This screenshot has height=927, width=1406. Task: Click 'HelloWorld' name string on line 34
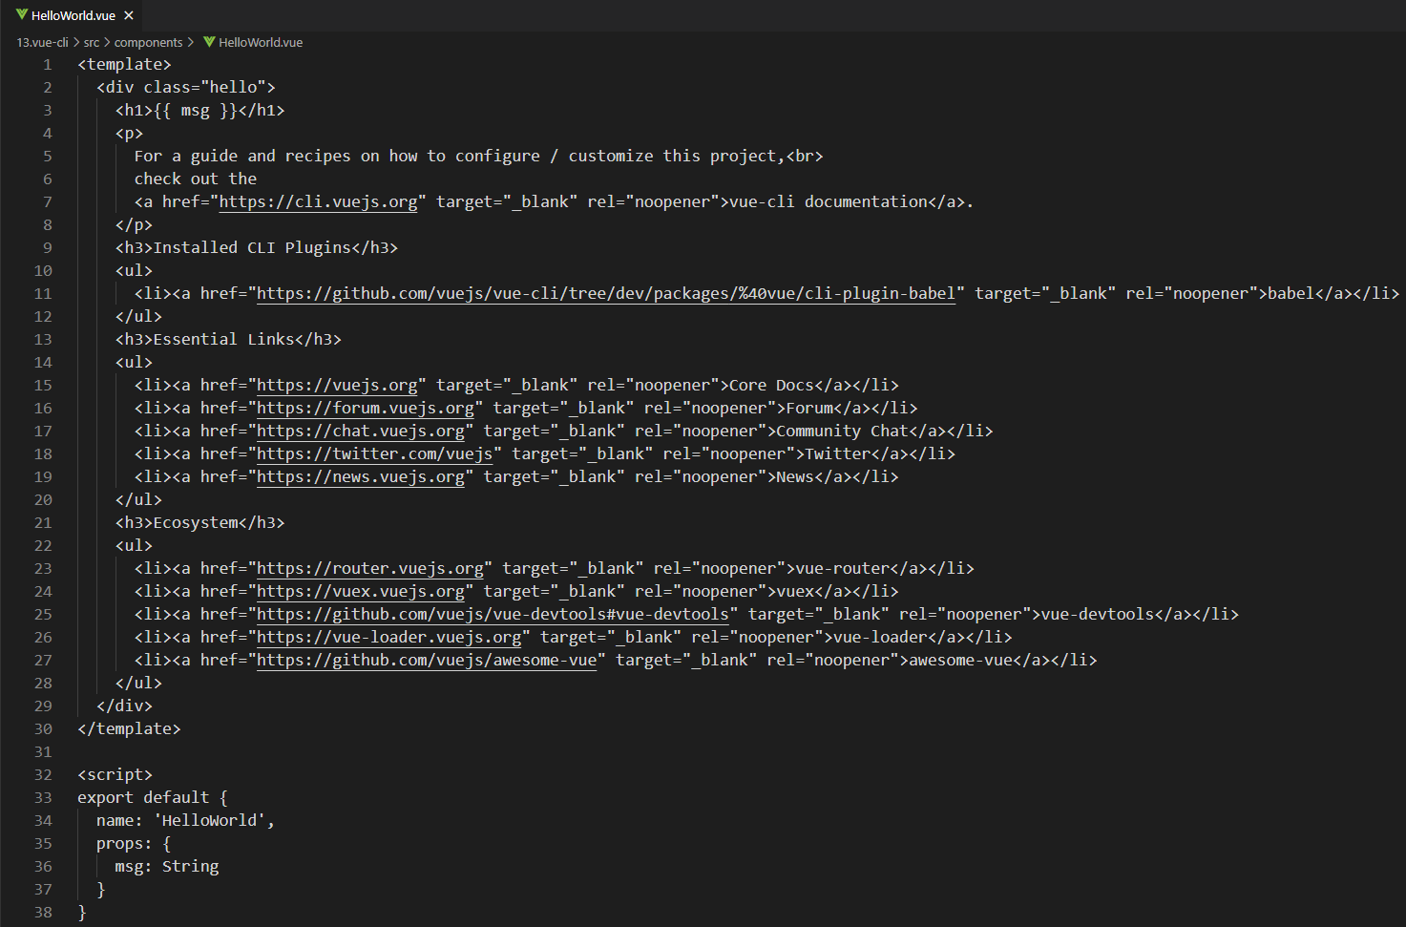click(210, 820)
